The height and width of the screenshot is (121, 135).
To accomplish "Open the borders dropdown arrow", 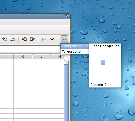I will pos(52,39).
